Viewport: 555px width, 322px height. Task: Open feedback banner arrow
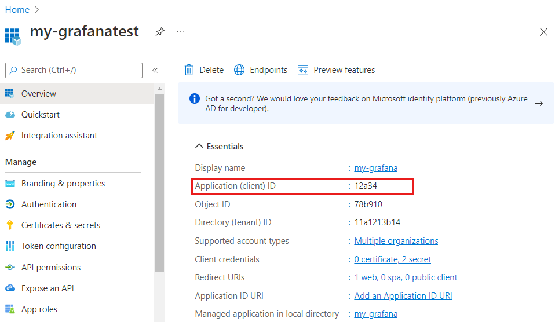click(539, 103)
